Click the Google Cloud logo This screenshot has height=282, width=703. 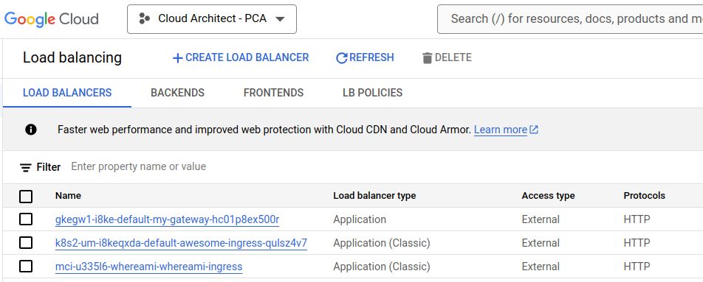[x=51, y=18]
